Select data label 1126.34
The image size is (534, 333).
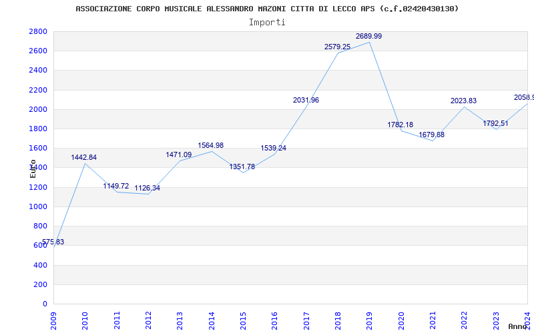147,188
